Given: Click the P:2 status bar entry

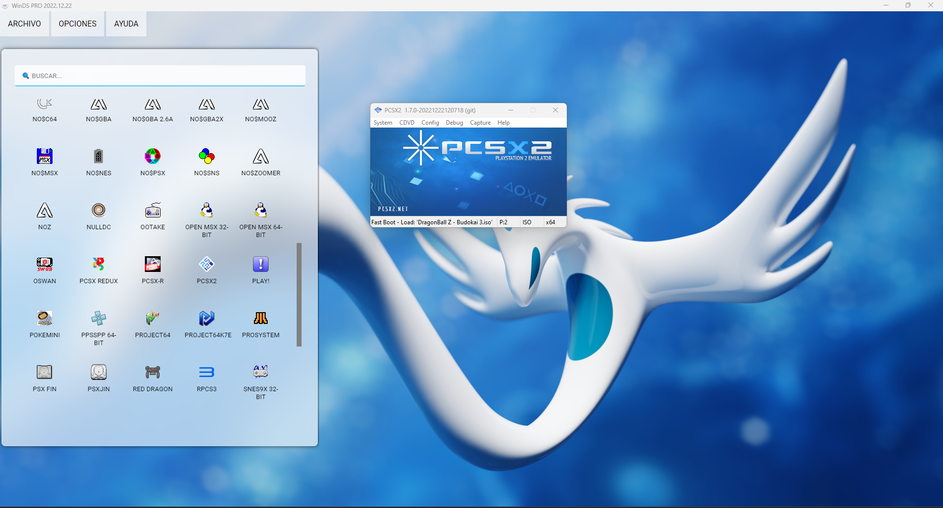Looking at the screenshot, I should 503,222.
